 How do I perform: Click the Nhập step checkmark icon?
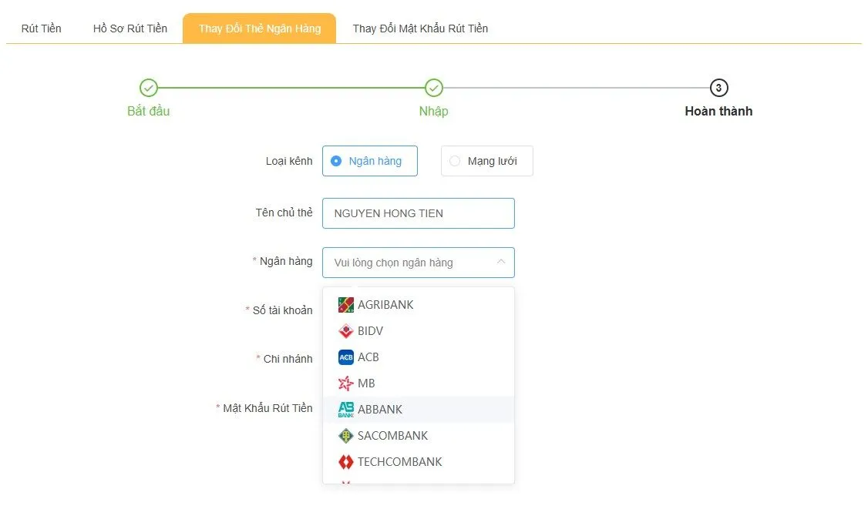[x=434, y=88]
